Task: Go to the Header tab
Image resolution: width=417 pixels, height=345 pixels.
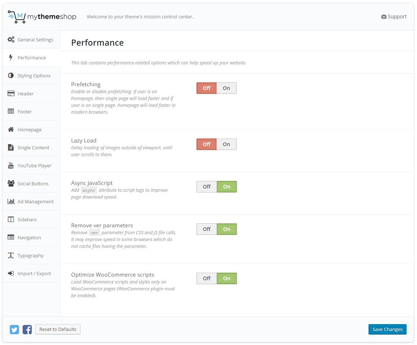Action: pyautogui.click(x=31, y=94)
